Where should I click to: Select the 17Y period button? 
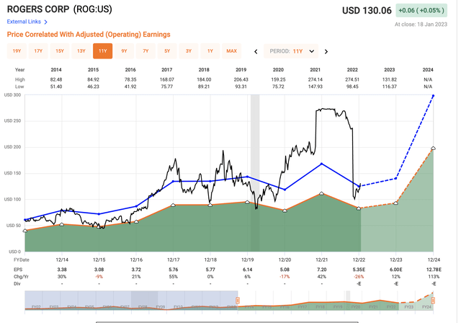tap(38, 51)
